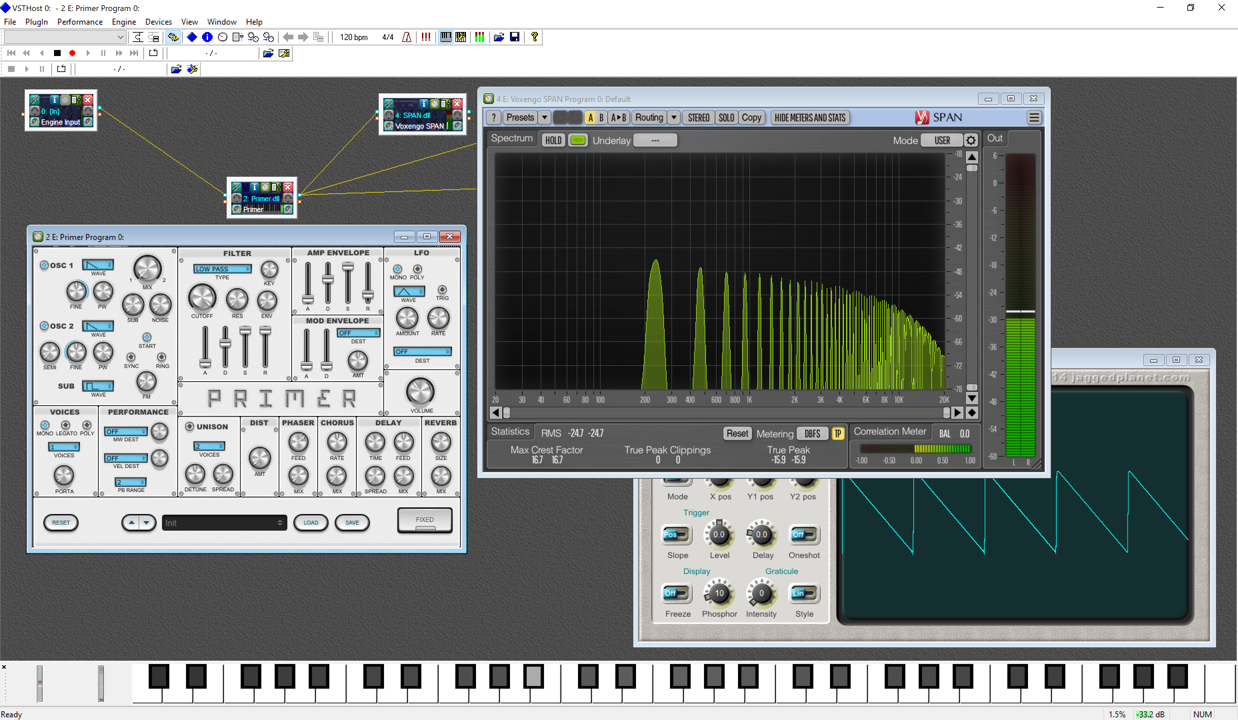Open the LOW PASS filter type dropdown

[223, 269]
